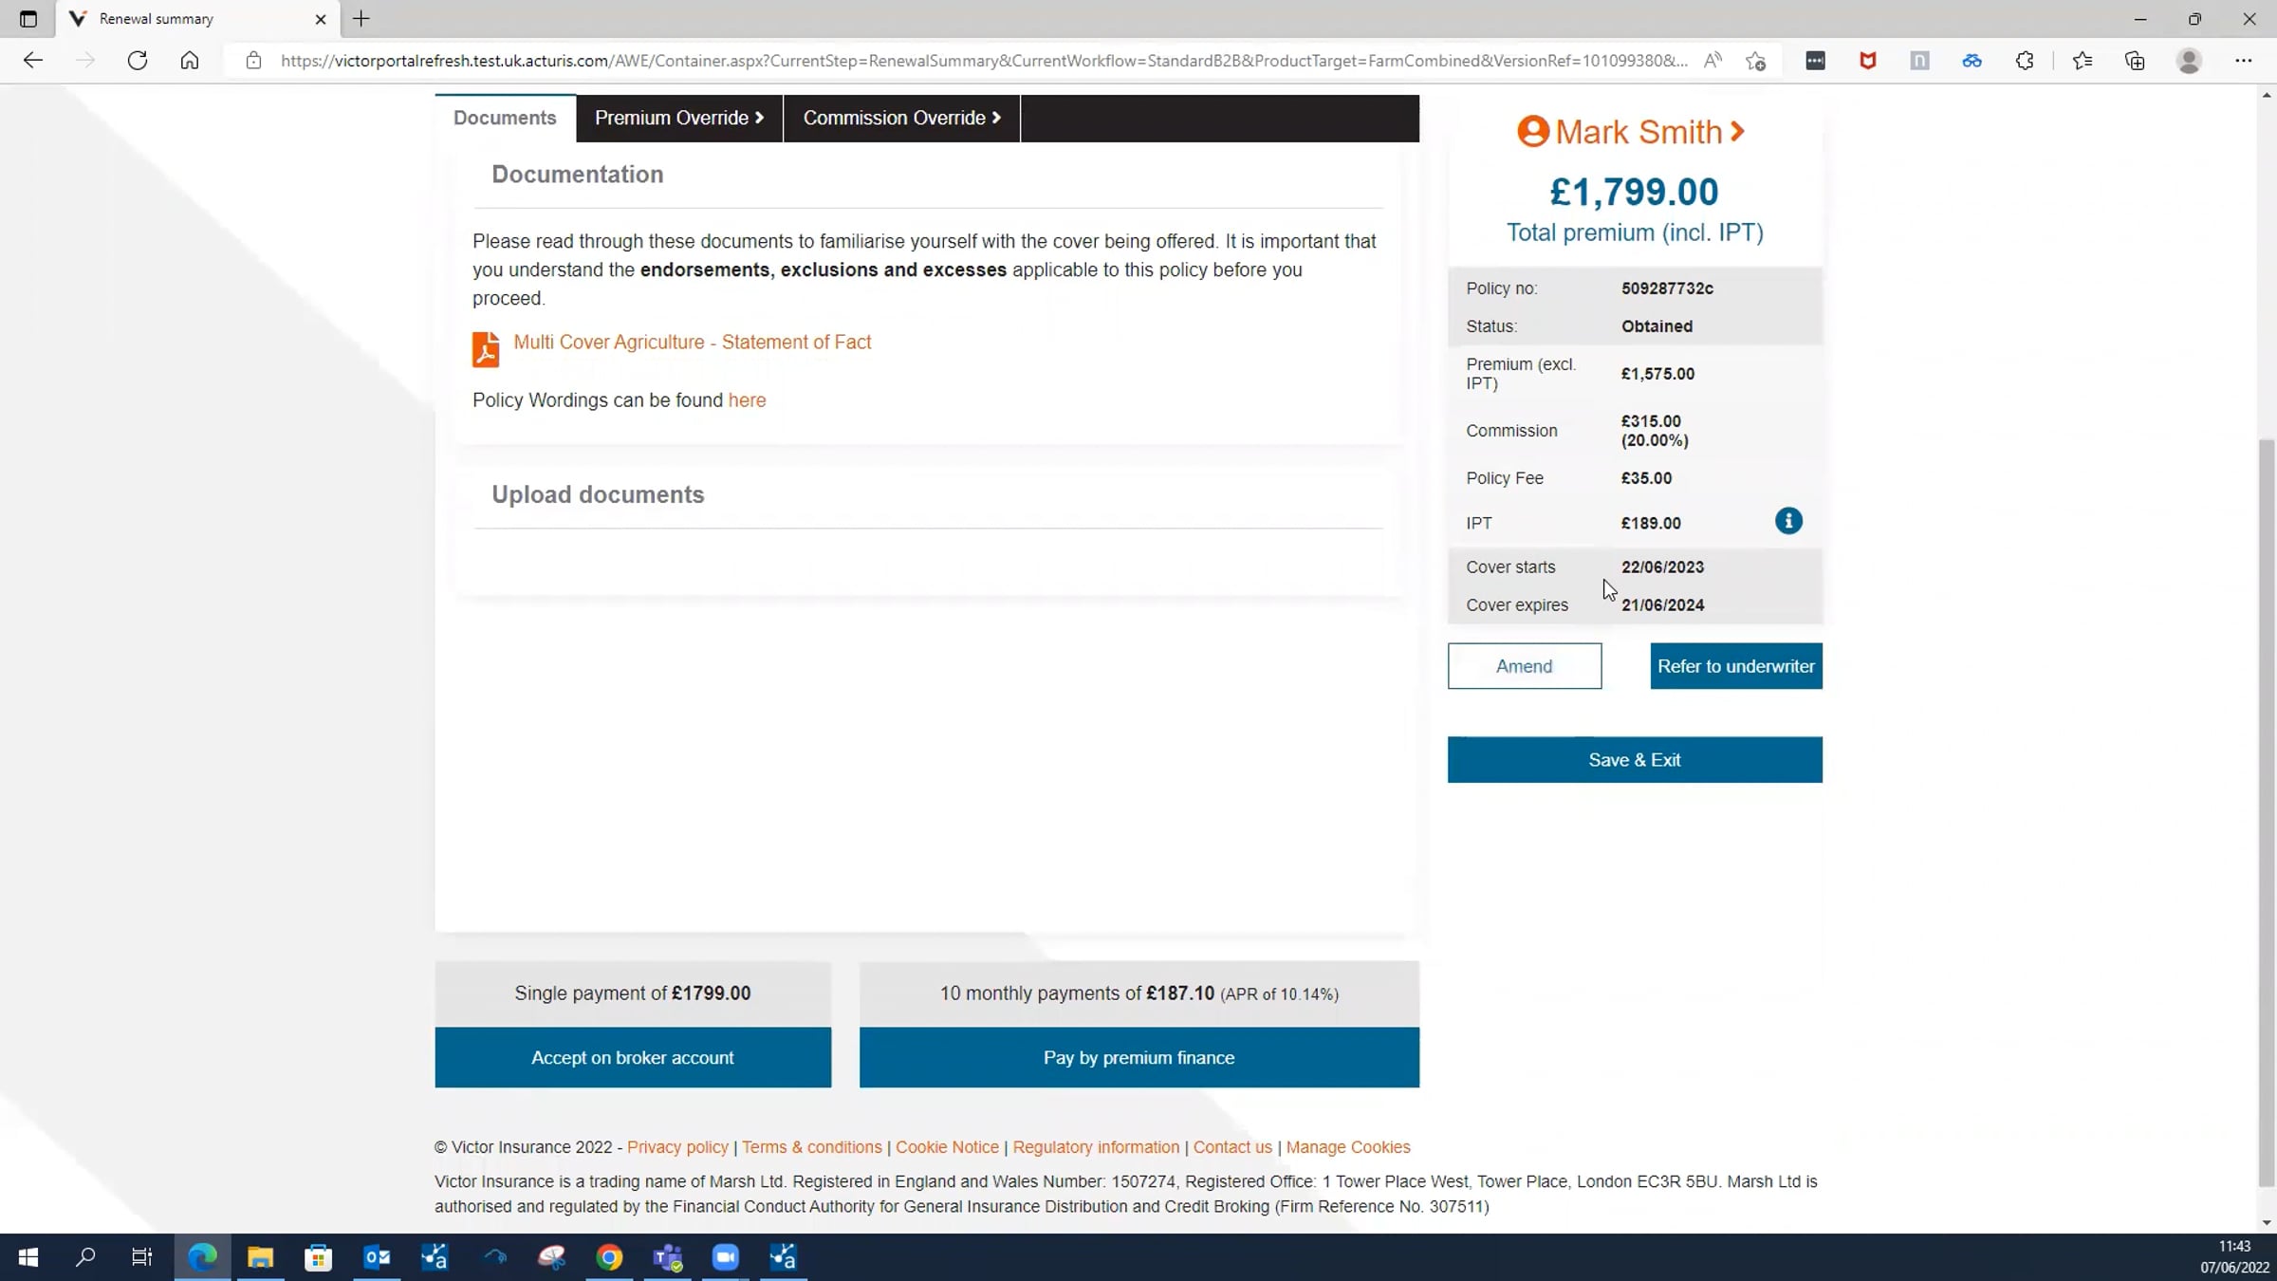Open Zoom from the taskbar
2277x1281 pixels.
(x=725, y=1257)
